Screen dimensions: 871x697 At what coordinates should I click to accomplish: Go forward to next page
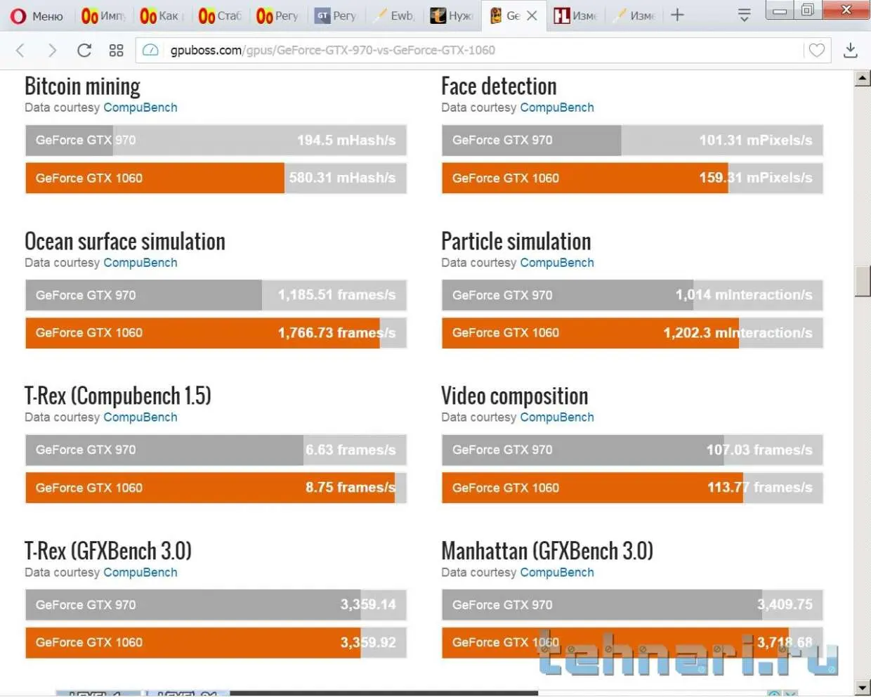[x=52, y=50]
